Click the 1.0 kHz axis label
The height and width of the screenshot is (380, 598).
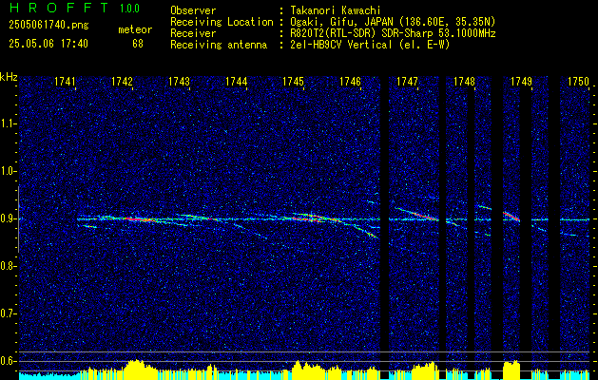(7, 172)
